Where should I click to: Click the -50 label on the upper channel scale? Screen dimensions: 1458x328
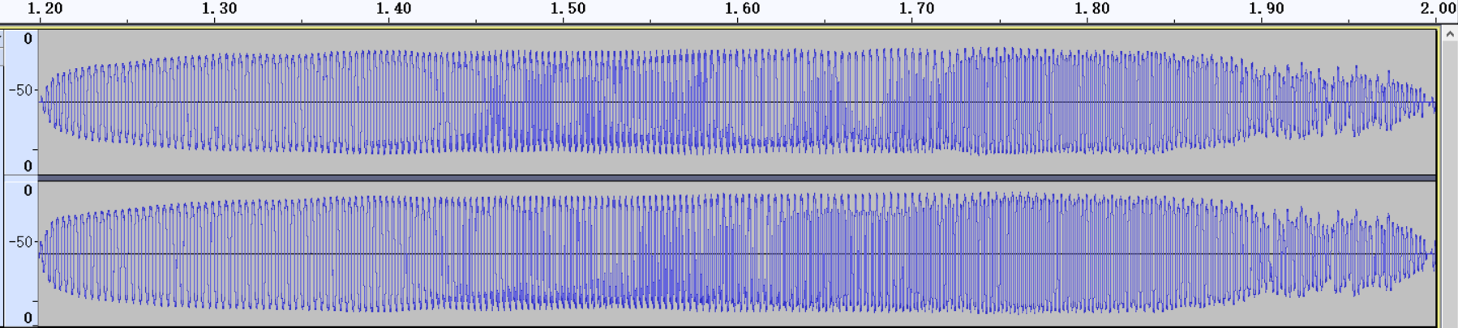[20, 90]
